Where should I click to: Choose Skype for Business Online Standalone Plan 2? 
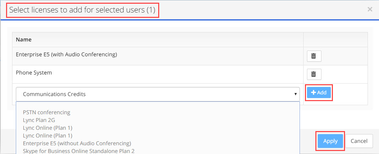tap(79, 151)
